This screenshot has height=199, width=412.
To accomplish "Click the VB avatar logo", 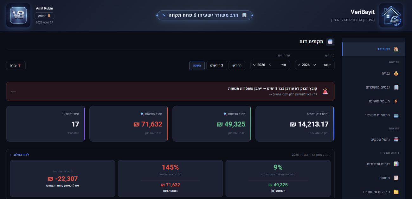I will tap(18, 15).
